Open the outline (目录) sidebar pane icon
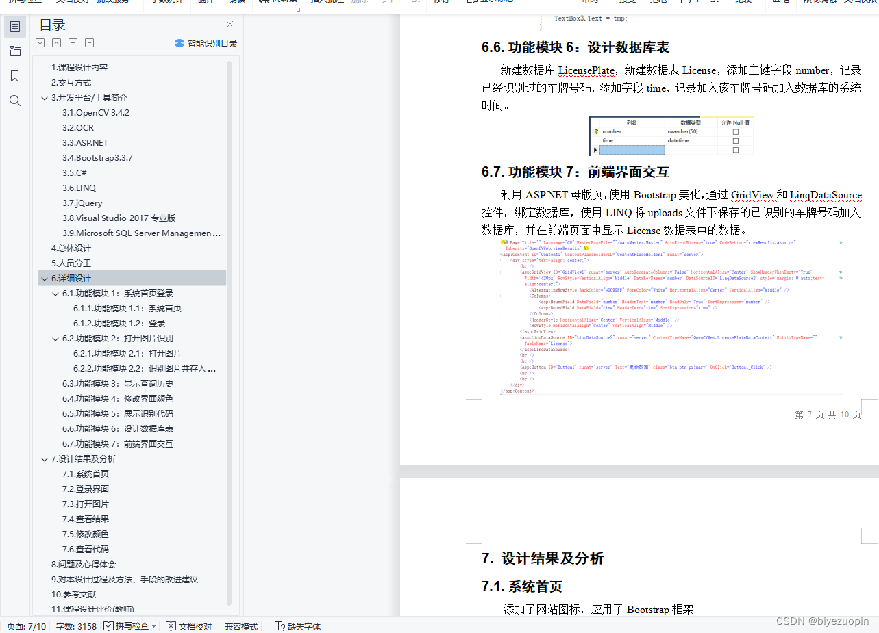The image size is (879, 633). coord(15,27)
